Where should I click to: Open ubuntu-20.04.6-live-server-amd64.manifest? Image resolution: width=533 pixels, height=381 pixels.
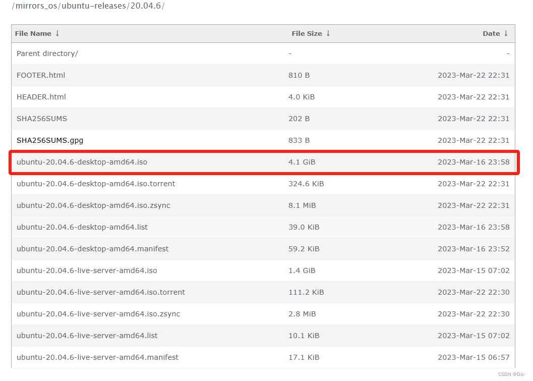point(97,357)
